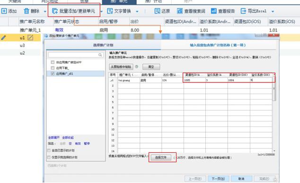The width and height of the screenshot is (300, 183).
Task: Open 批量添加/更新单元 toolbar item
Action: (74, 11)
